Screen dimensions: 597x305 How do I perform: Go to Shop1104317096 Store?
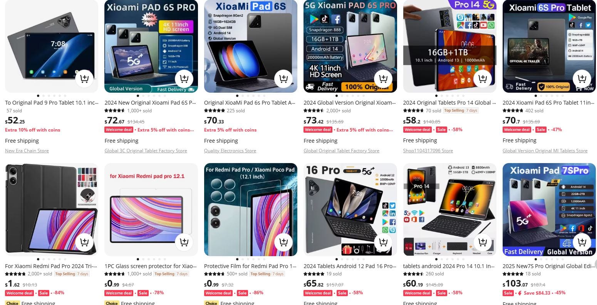pos(428,151)
